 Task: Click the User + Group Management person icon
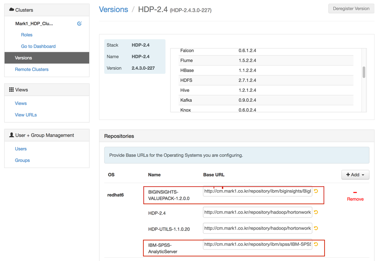[11, 135]
